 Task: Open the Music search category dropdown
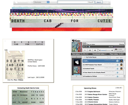[x=91, y=2]
